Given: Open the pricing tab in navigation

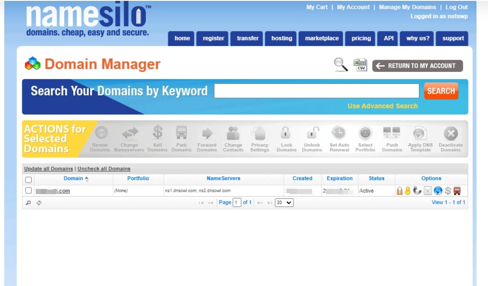Looking at the screenshot, I should point(361,38).
